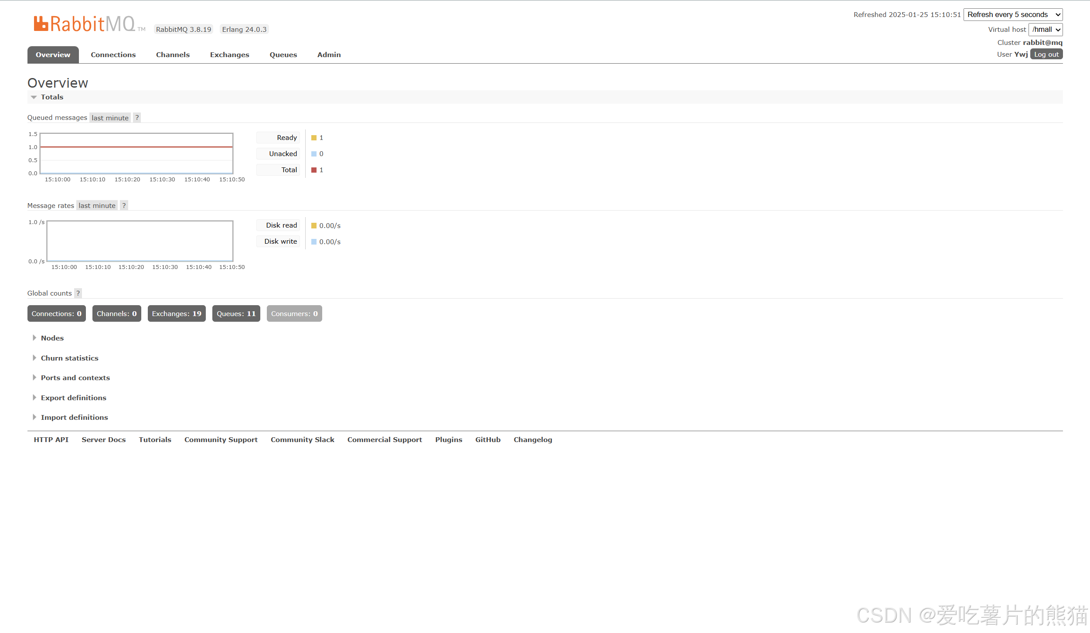Open the refresh interval dropdown
Viewport: 1090px width, 633px height.
point(1012,15)
